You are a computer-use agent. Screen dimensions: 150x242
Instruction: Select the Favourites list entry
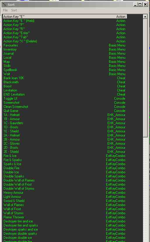point(64,45)
